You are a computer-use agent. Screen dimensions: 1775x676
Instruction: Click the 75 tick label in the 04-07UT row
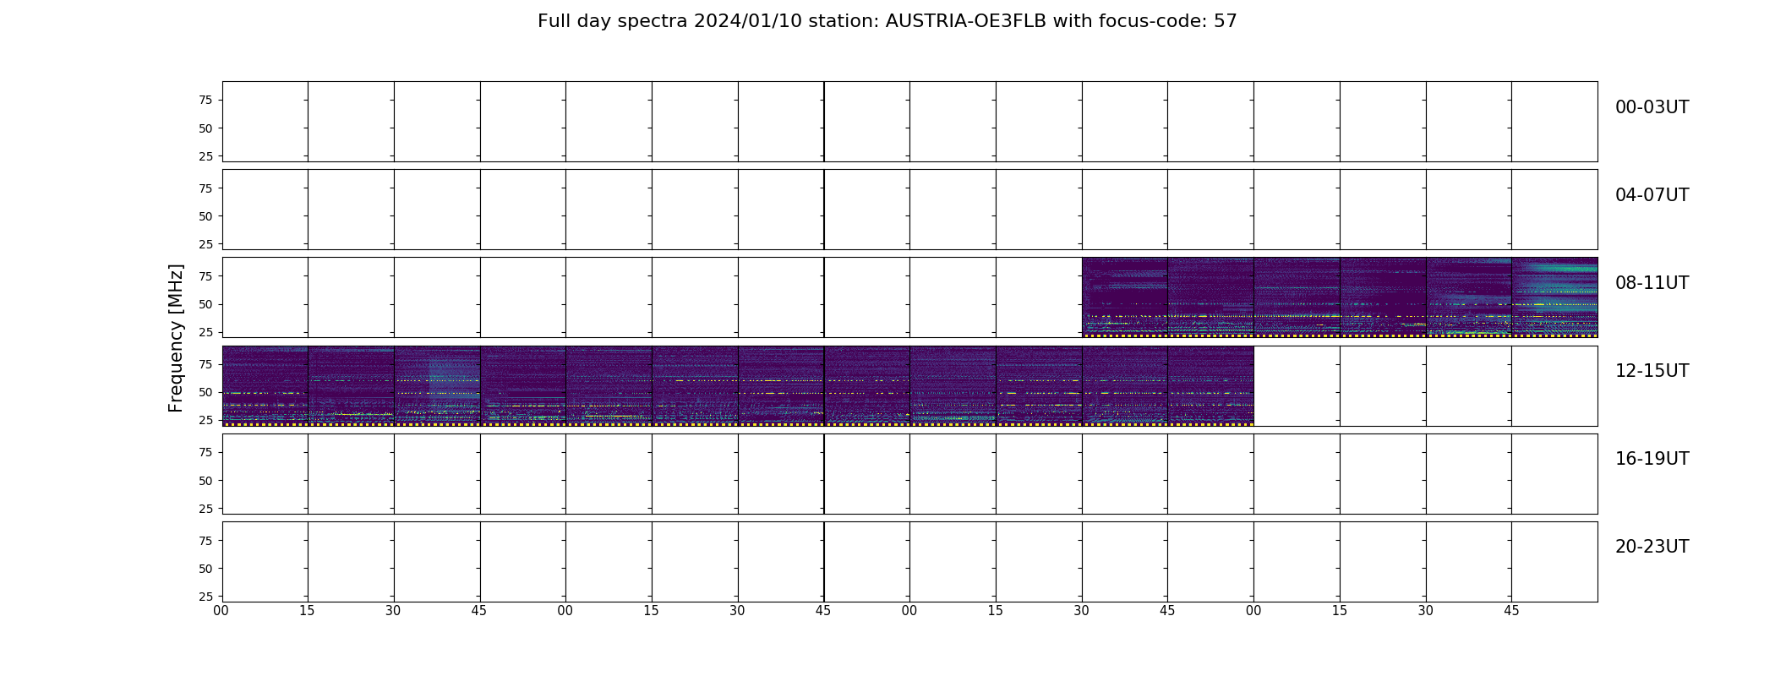[205, 188]
